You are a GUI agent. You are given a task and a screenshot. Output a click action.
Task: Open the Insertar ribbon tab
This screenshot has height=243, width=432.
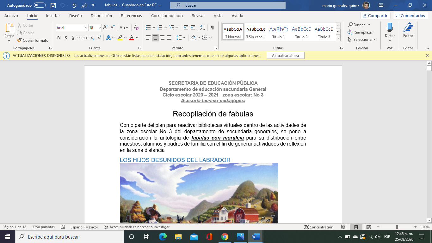53,16
